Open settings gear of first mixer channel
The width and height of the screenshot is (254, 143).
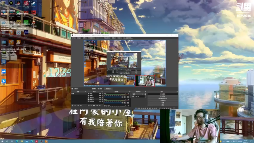coord(128,97)
